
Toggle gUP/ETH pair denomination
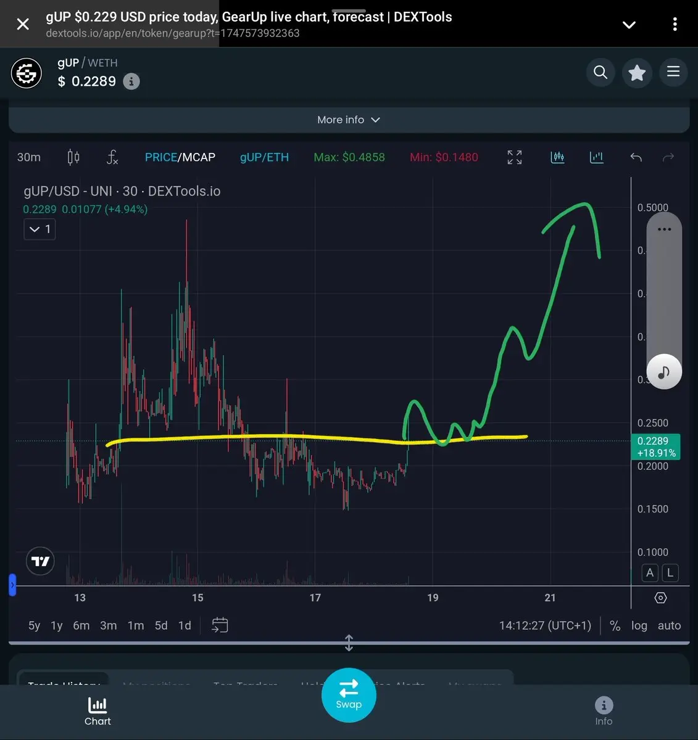tap(264, 157)
